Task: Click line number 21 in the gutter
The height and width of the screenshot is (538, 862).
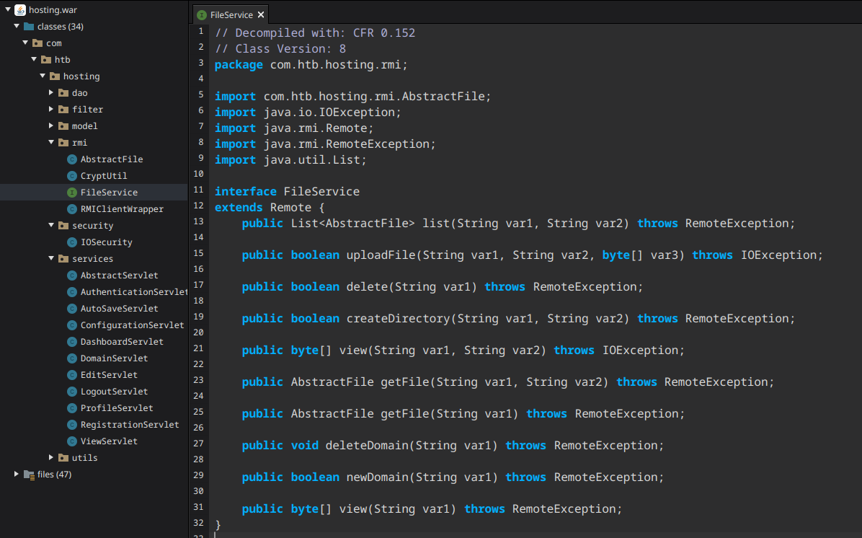Action: (x=198, y=348)
